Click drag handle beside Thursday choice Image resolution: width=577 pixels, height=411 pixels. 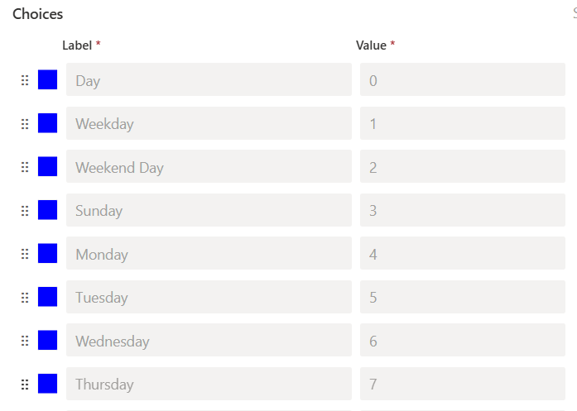click(25, 385)
